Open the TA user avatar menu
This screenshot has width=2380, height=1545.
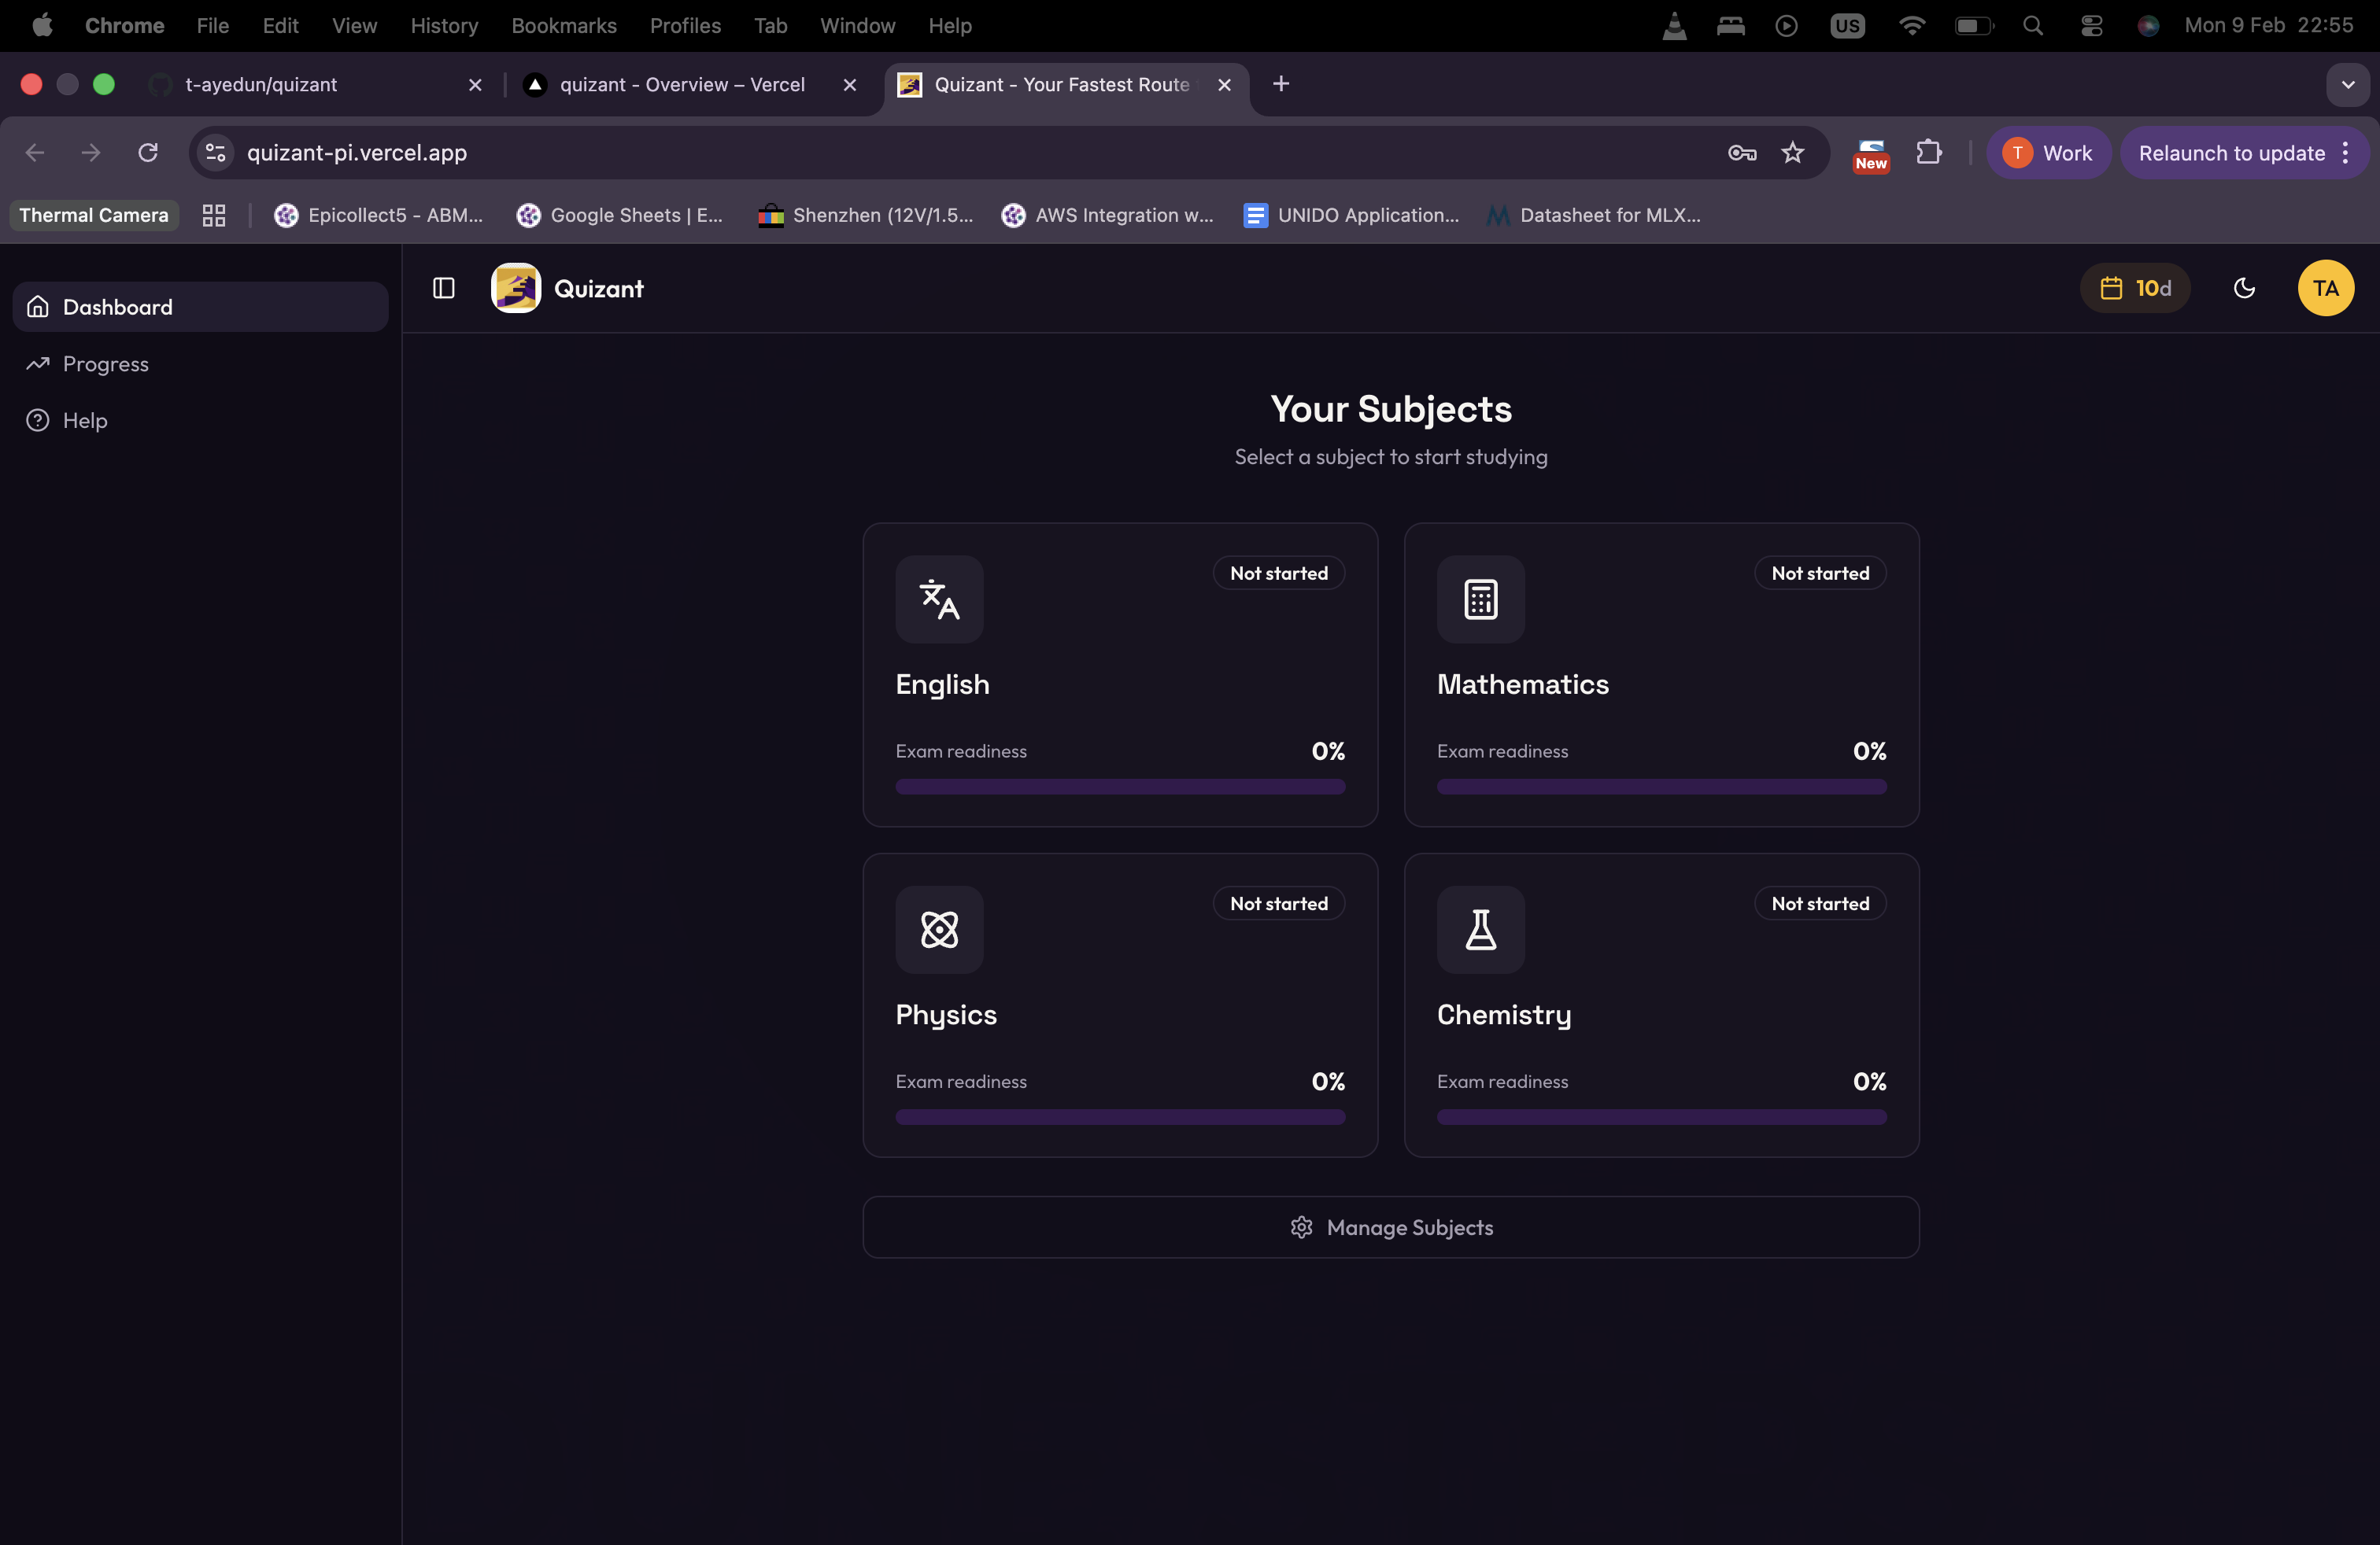(x=2325, y=288)
